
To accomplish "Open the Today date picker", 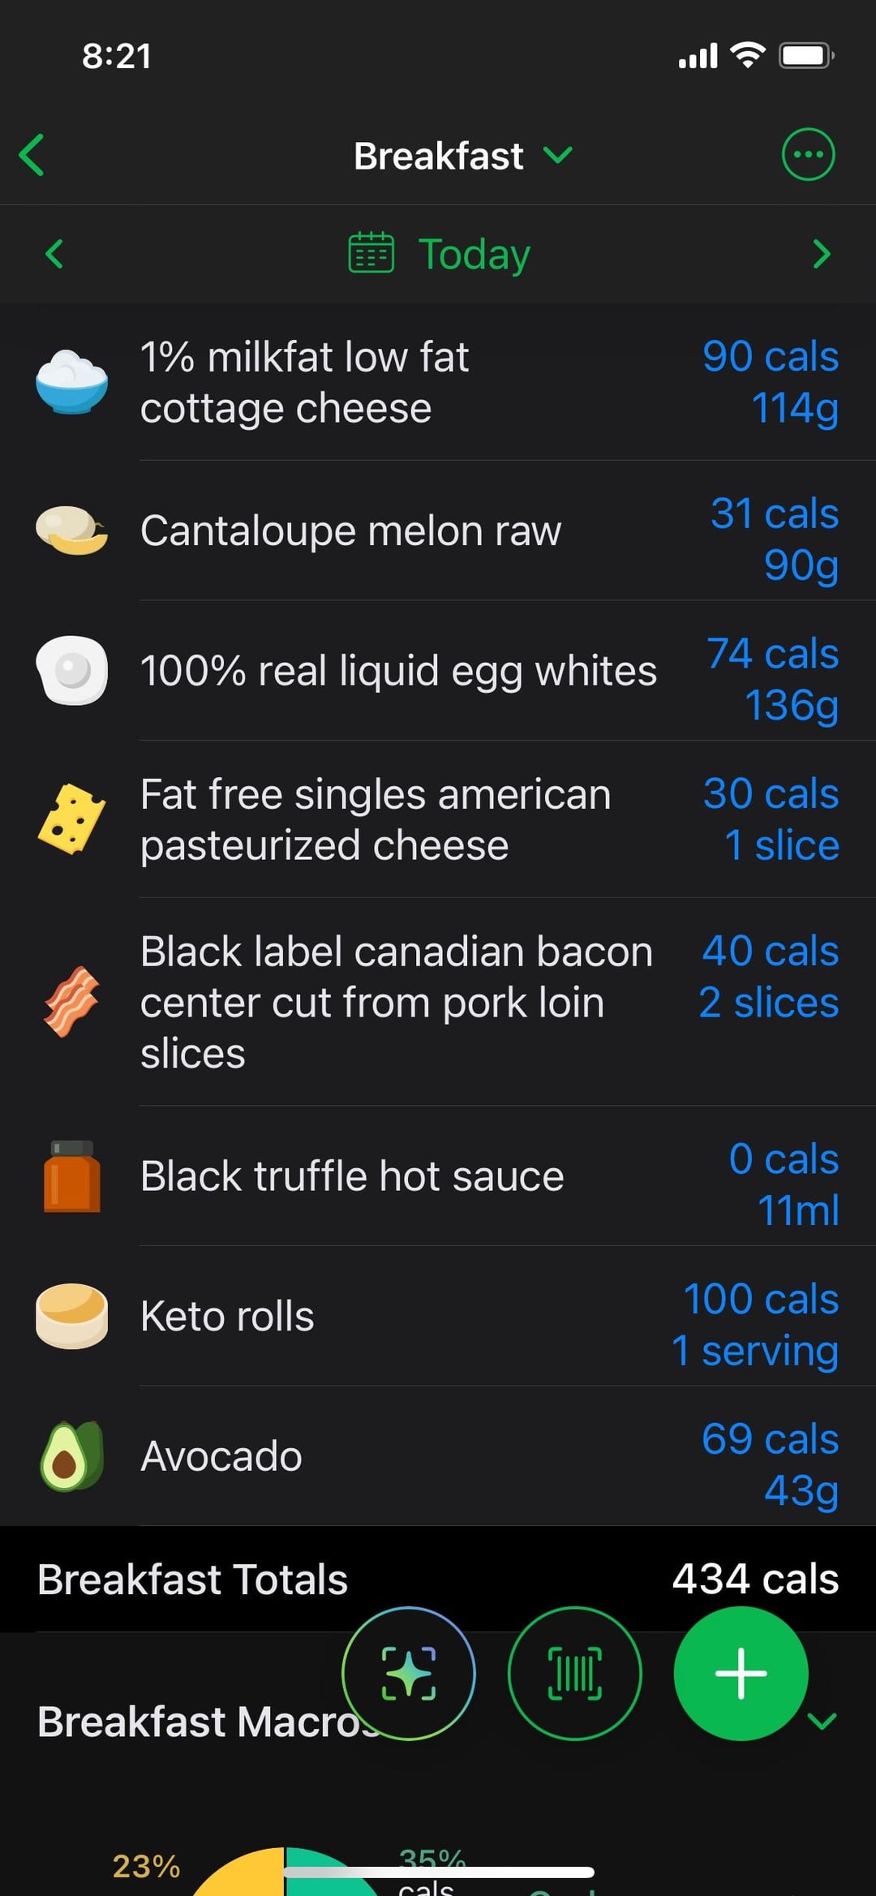I will [x=474, y=254].
